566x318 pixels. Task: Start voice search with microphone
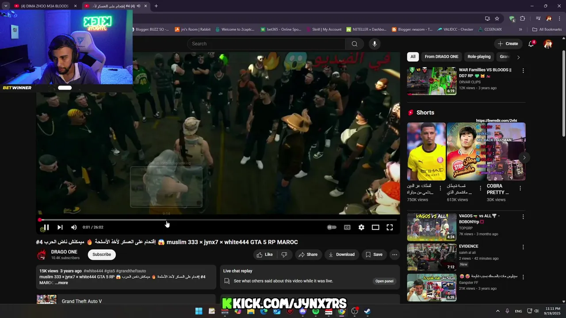coord(375,44)
